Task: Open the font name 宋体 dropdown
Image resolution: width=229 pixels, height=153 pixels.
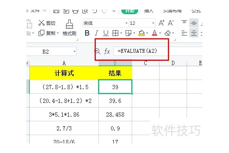Action: (x=126, y=23)
